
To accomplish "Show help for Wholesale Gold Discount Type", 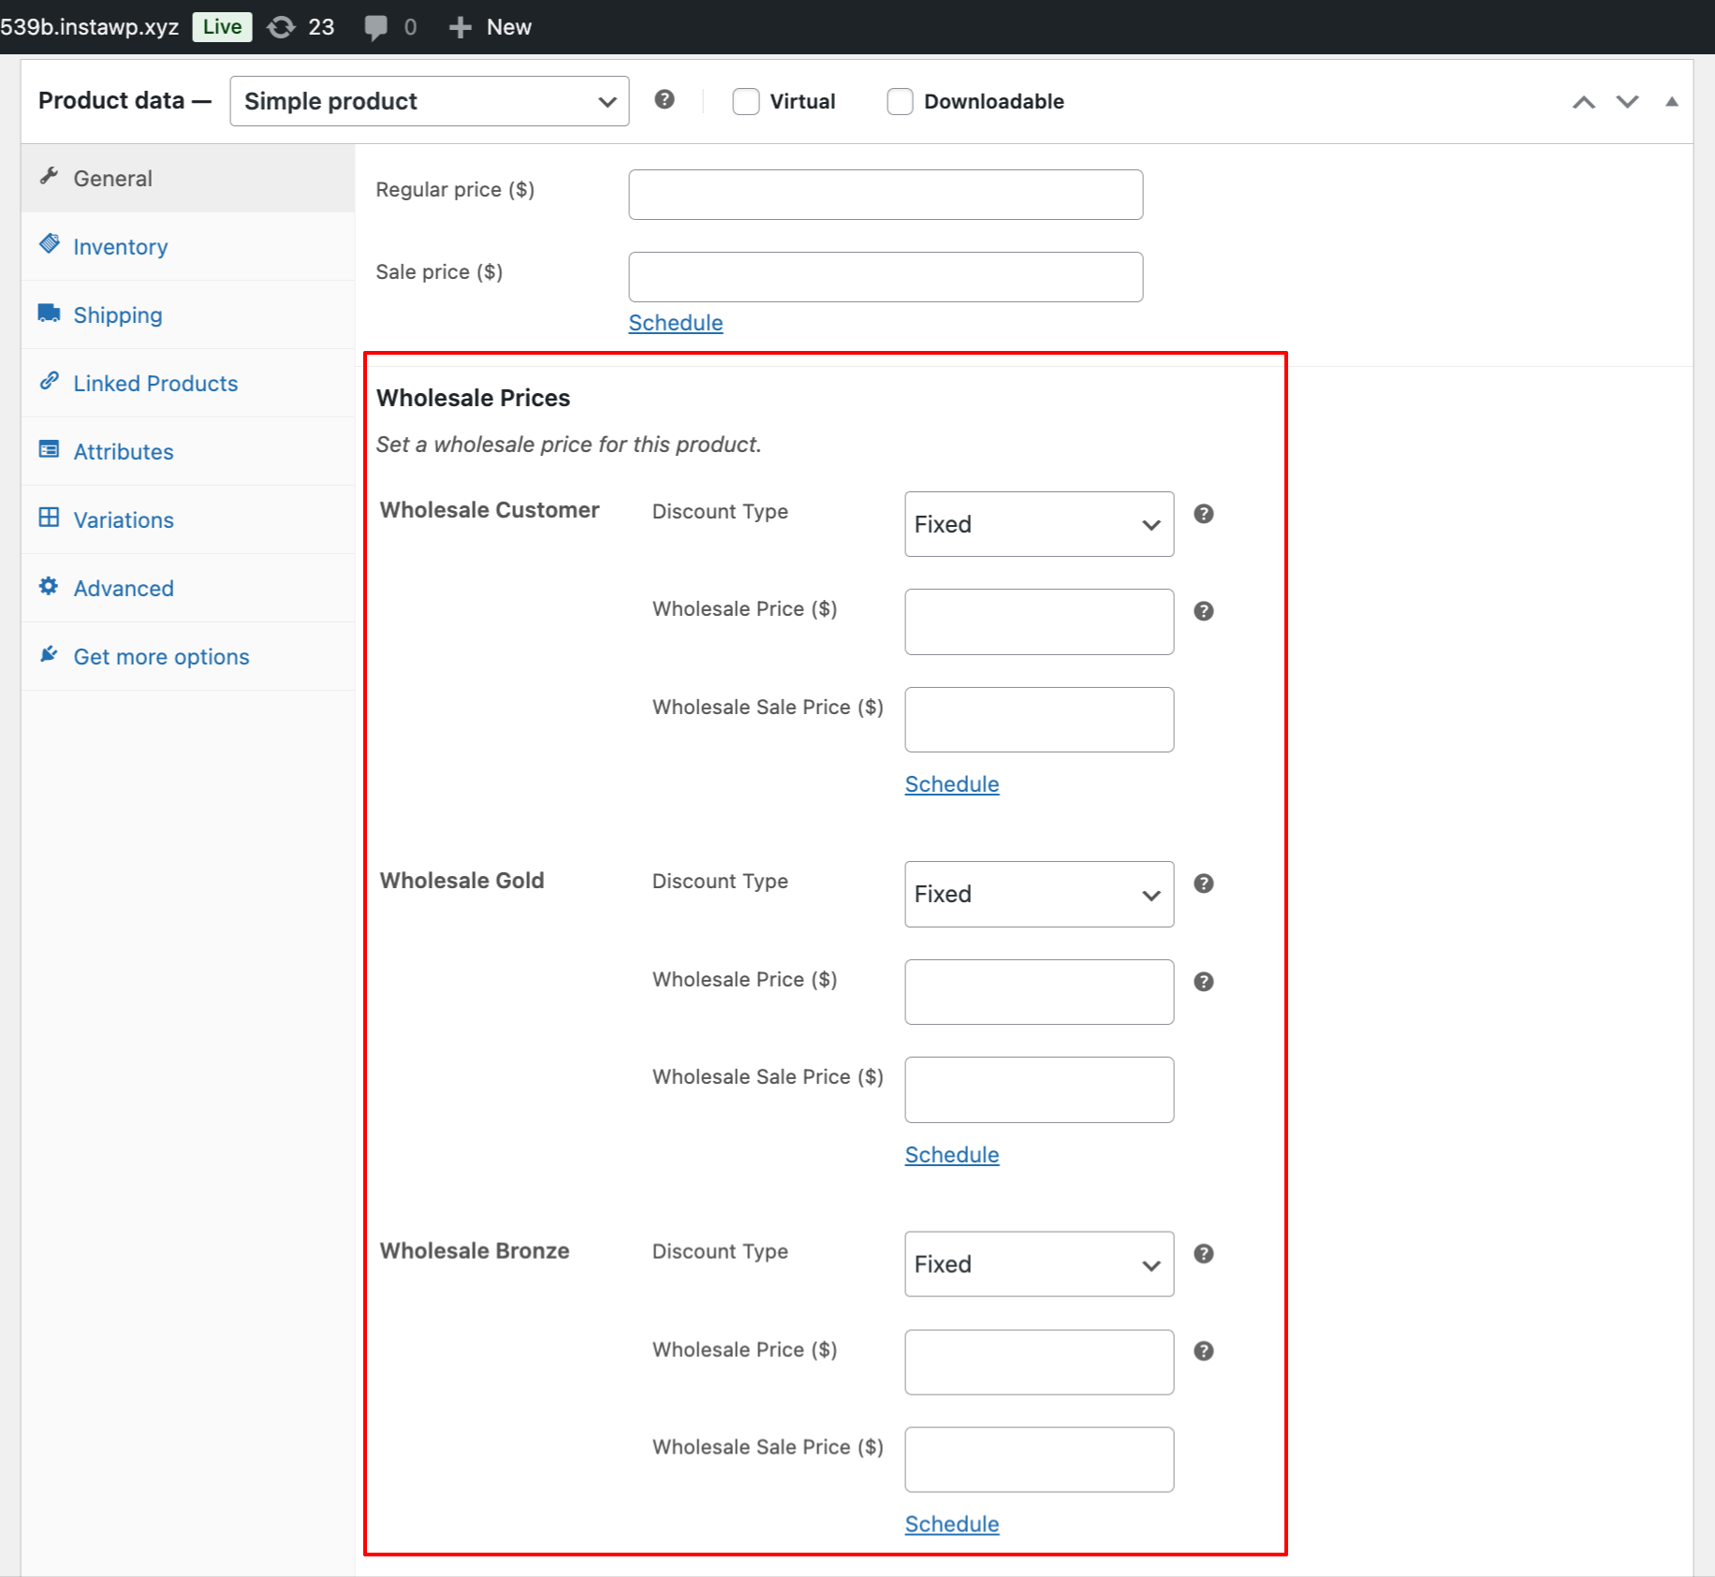I will coord(1204,883).
